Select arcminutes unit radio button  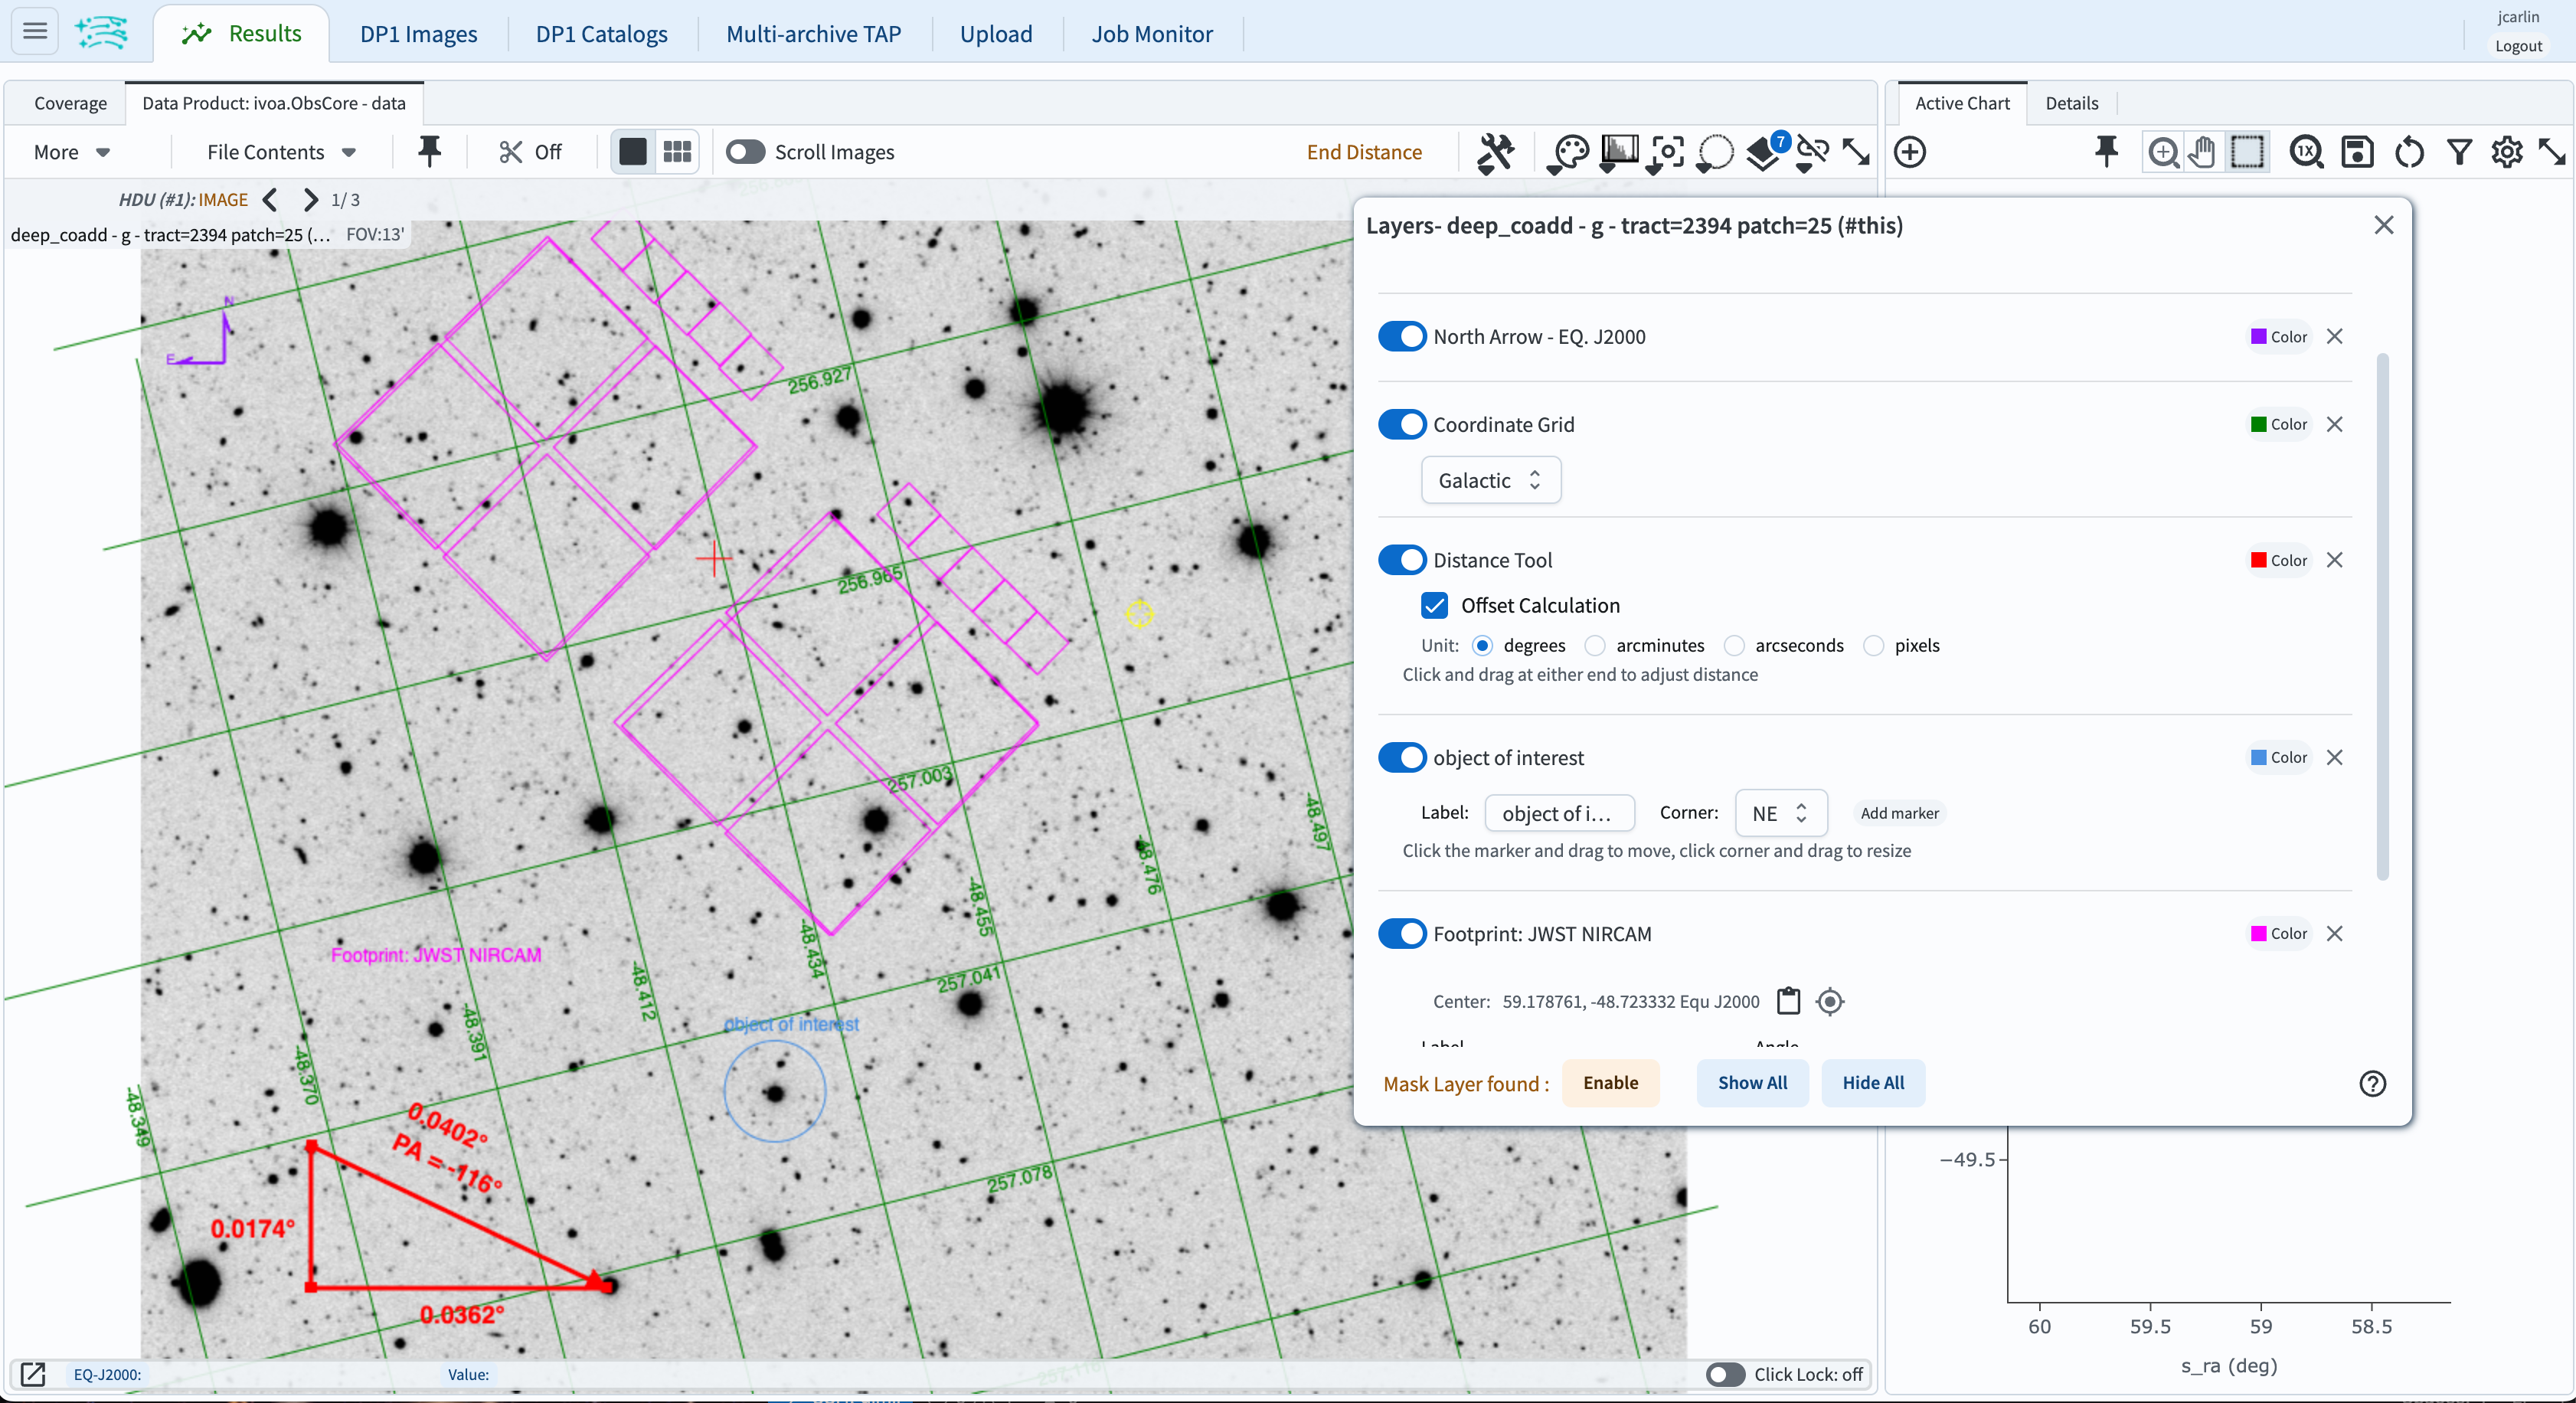(1595, 646)
